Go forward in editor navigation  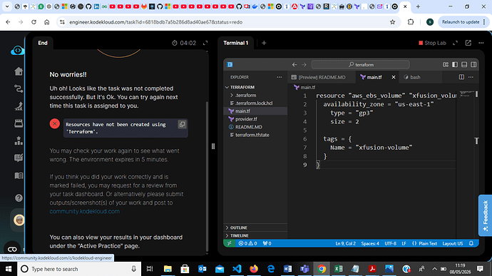tap(304, 65)
